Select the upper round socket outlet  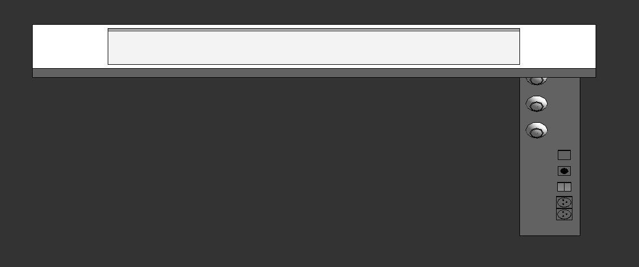click(x=564, y=202)
